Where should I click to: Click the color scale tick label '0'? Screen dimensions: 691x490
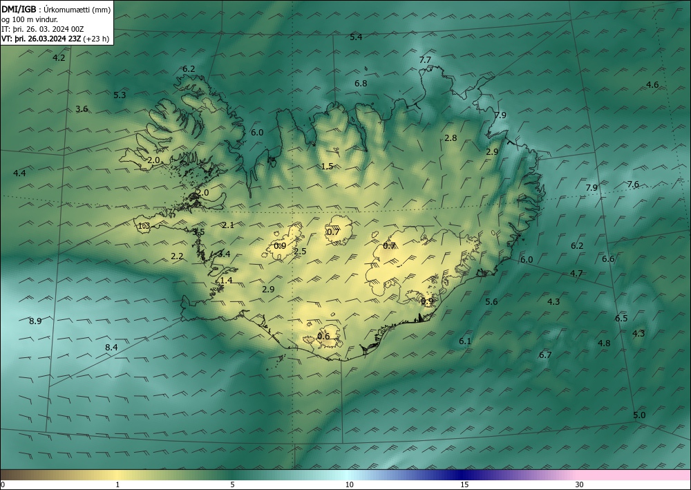coord(3,485)
